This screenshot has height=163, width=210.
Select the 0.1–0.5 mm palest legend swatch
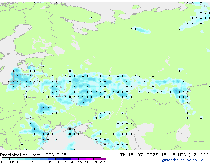click(6, 159)
